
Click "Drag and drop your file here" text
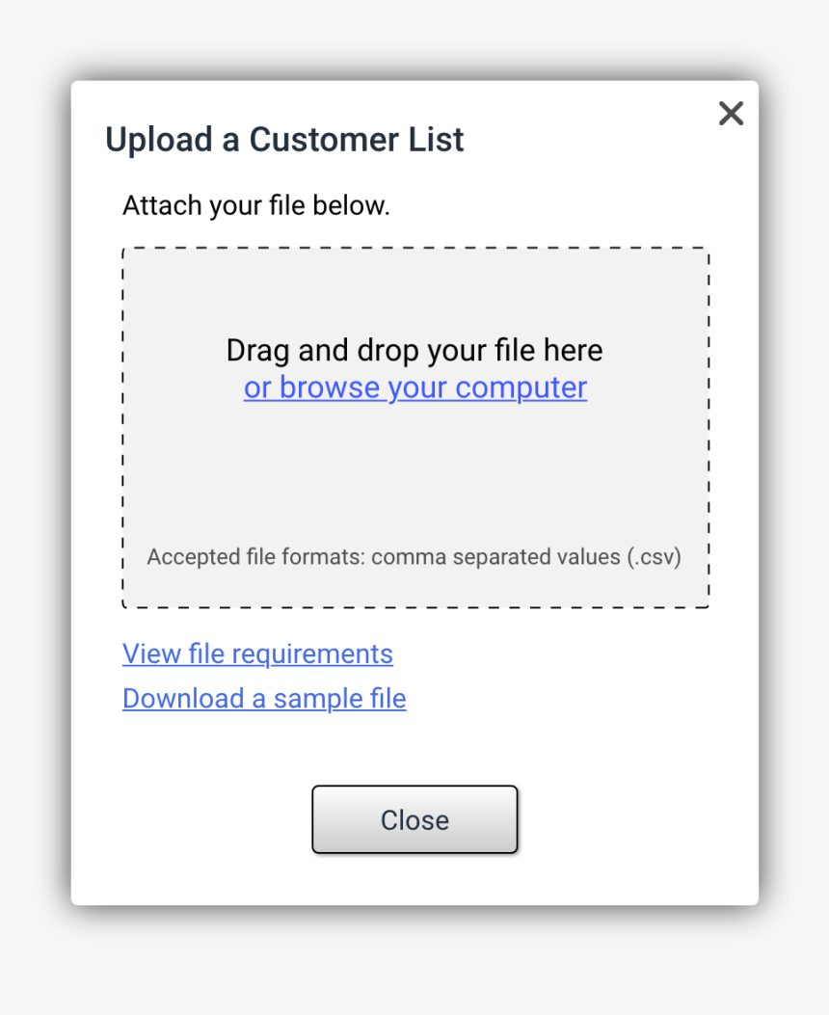[414, 349]
